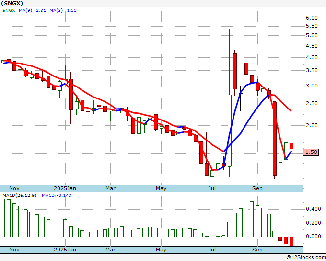Click the 2.00 price axis label
This screenshot has width=326, height=261.
pyautogui.click(x=312, y=125)
